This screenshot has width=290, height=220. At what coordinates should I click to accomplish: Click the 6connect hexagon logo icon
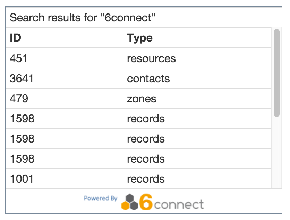coord(130,202)
